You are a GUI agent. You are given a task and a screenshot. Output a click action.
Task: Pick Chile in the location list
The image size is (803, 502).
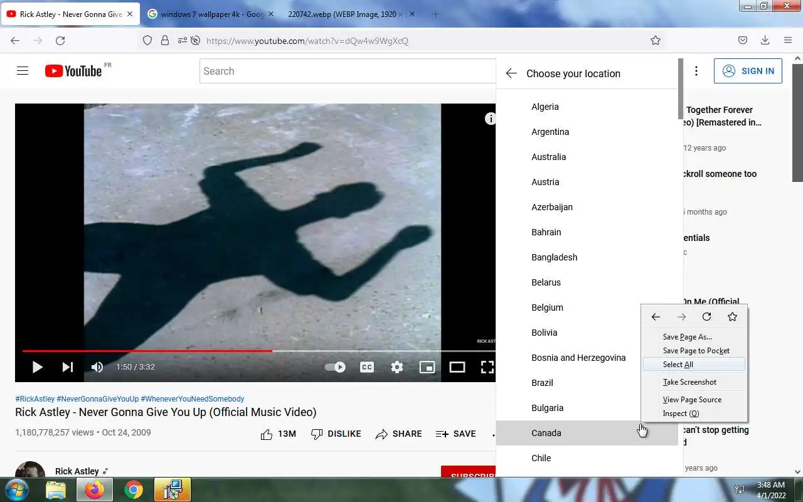tap(587, 458)
